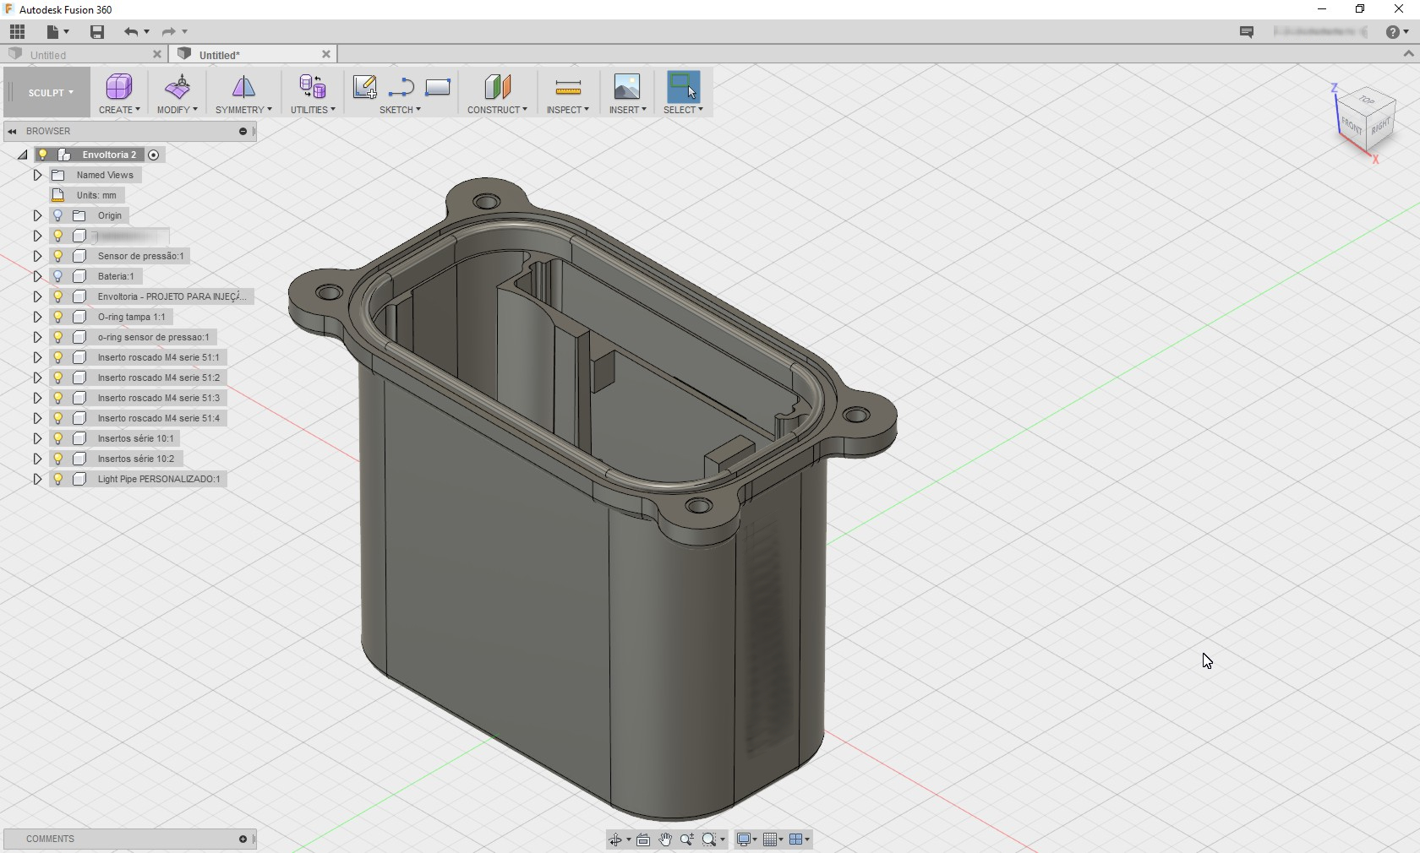The image size is (1420, 853).
Task: Switch to the Untitled* tab
Action: [x=220, y=55]
